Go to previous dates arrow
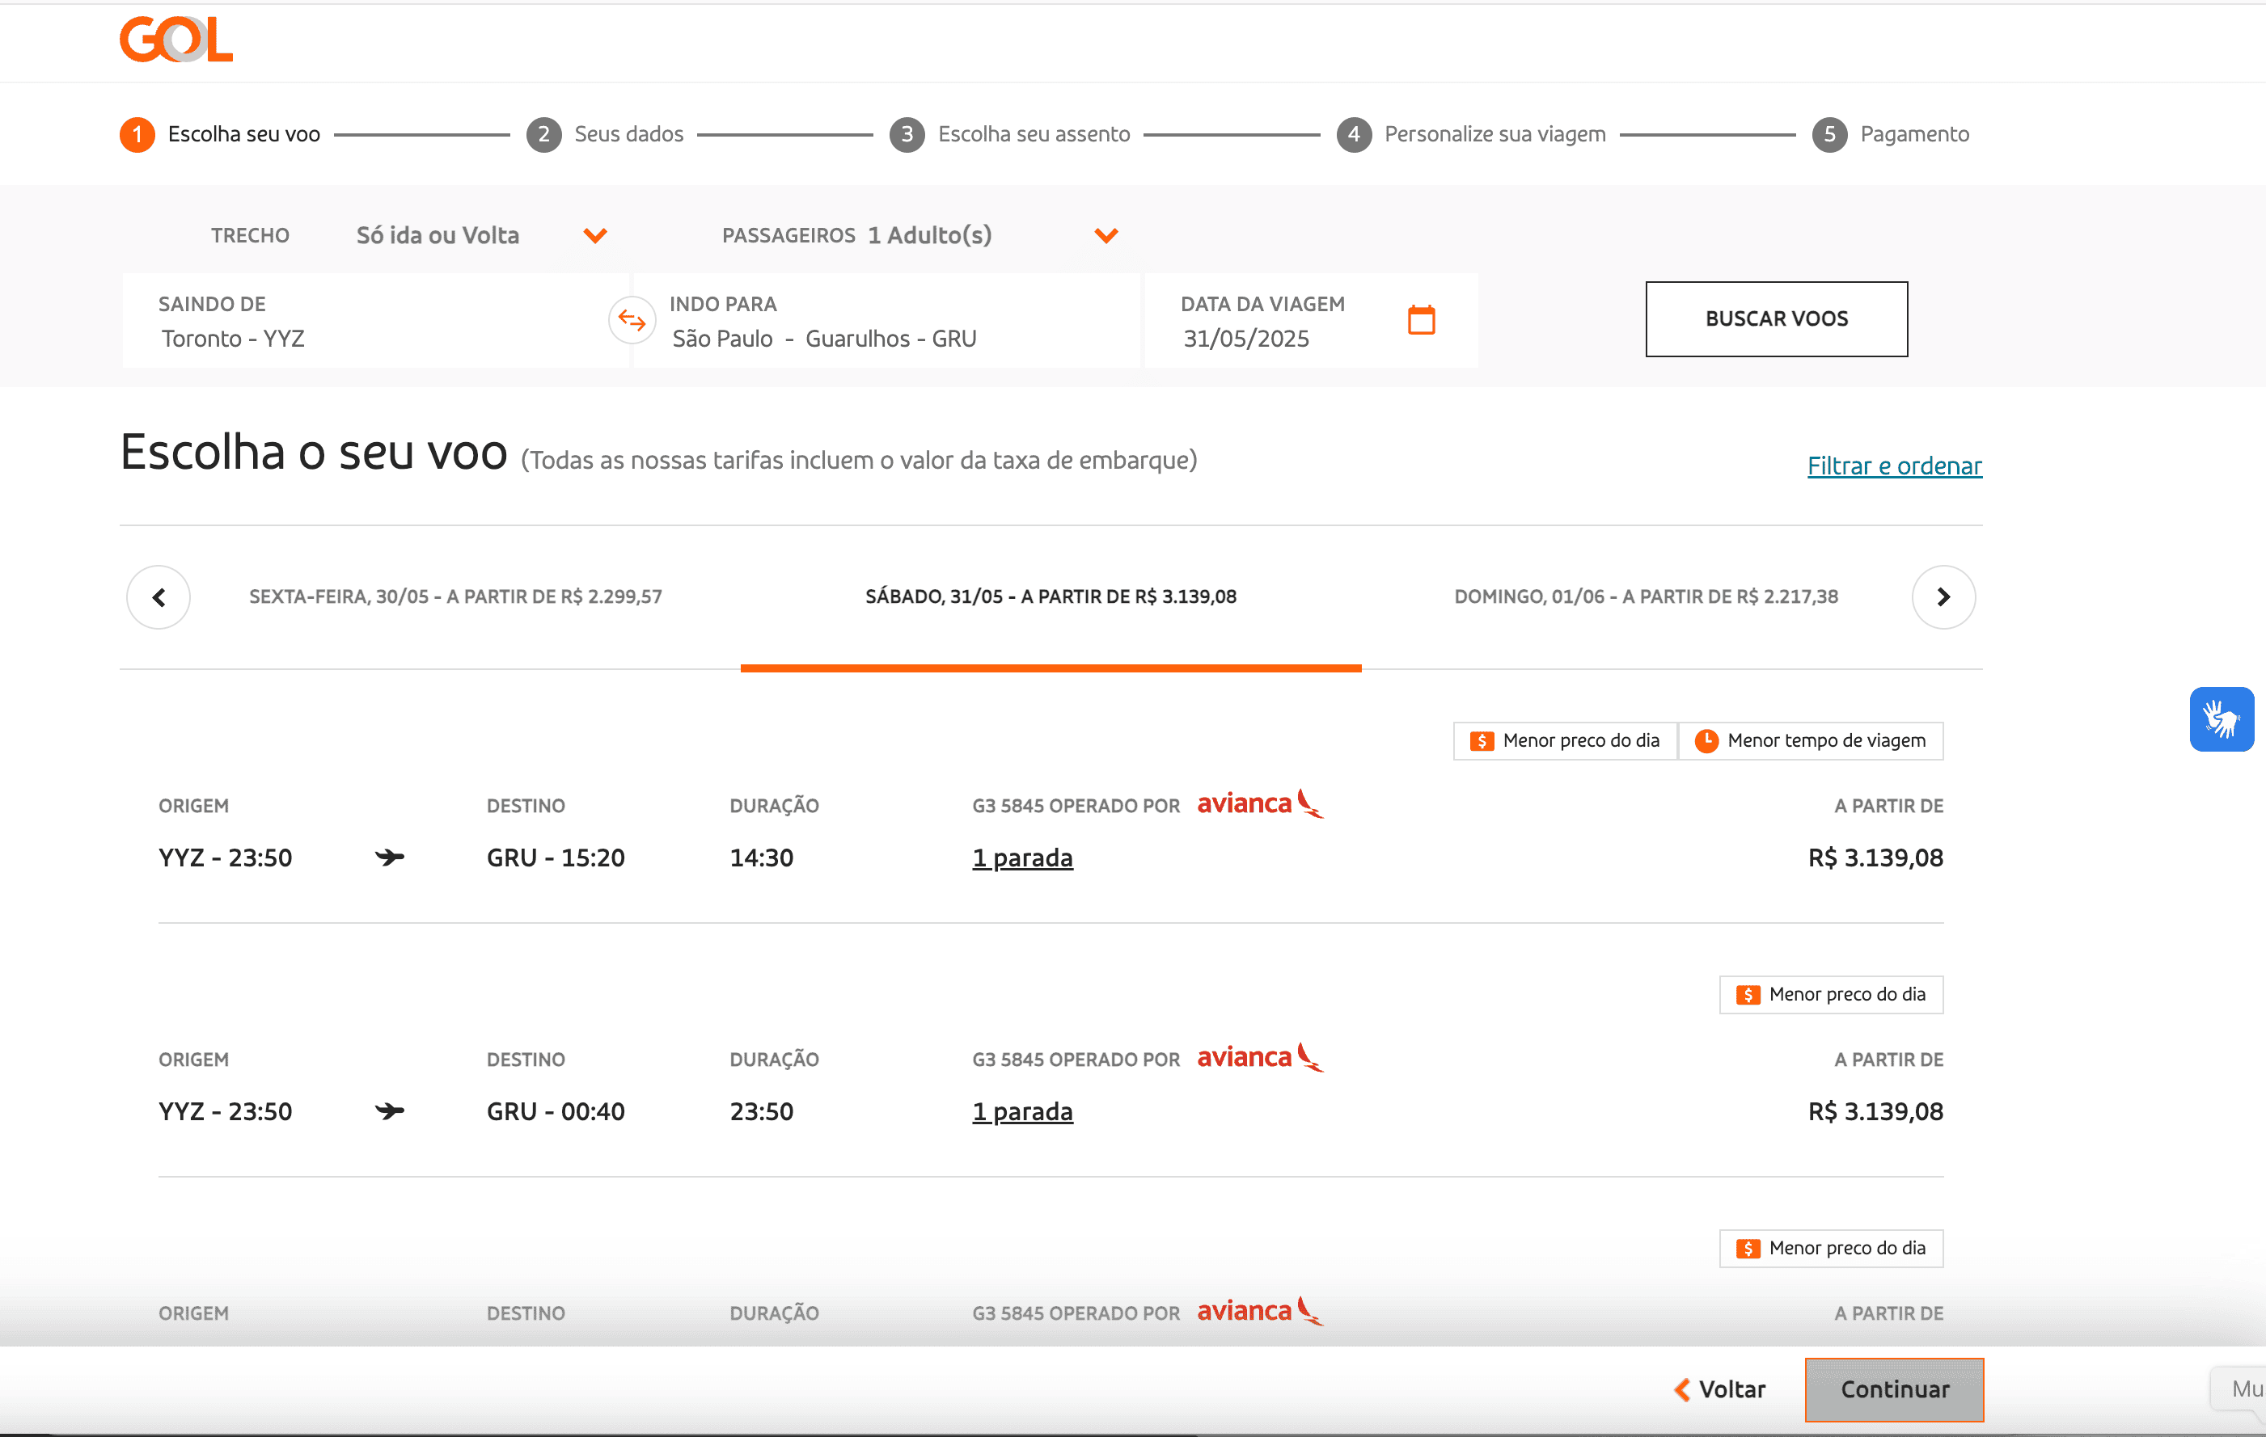The image size is (2266, 1437). [159, 597]
